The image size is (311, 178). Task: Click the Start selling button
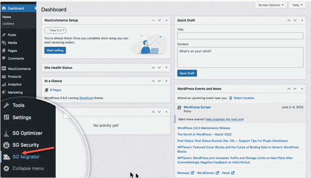pos(55,50)
